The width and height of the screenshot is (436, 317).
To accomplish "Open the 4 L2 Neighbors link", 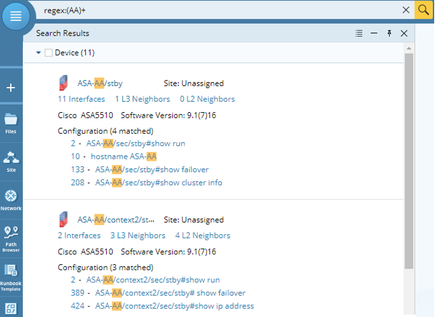I will [x=203, y=235].
